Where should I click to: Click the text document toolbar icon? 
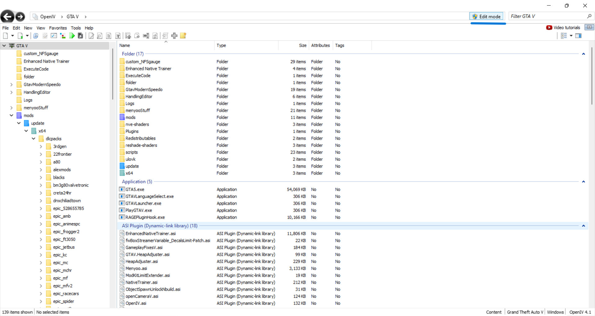(108, 36)
